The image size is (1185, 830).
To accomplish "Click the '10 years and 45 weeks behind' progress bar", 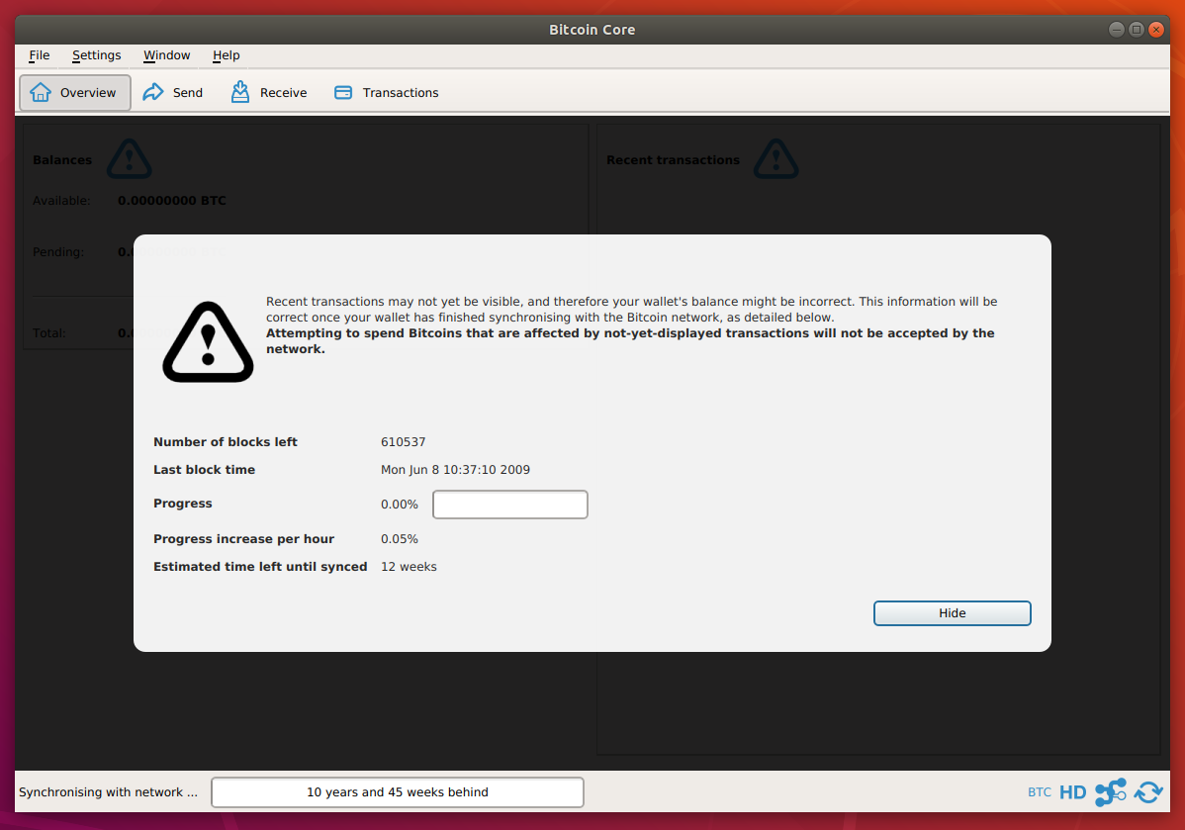I will pyautogui.click(x=398, y=792).
